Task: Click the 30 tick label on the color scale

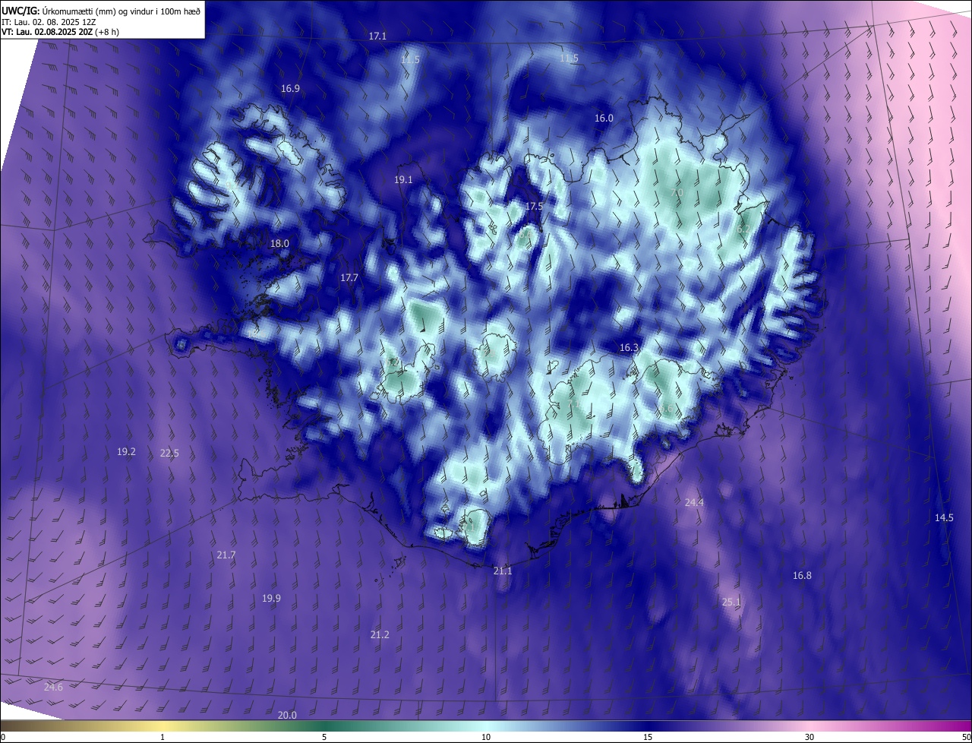Action: click(809, 738)
